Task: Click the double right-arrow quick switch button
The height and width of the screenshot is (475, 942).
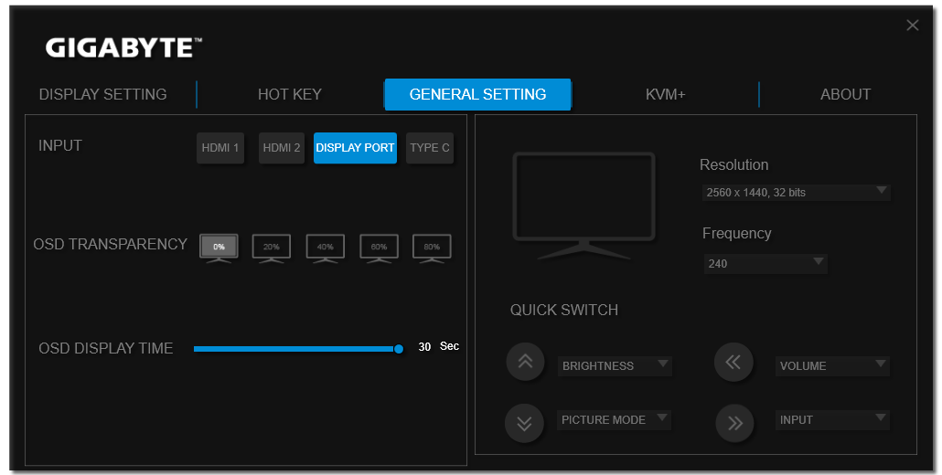Action: (734, 424)
